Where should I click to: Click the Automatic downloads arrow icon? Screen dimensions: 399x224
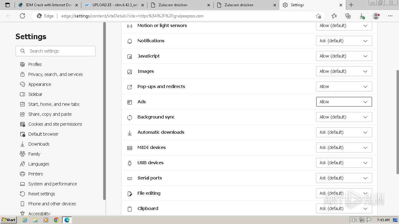pos(130,133)
